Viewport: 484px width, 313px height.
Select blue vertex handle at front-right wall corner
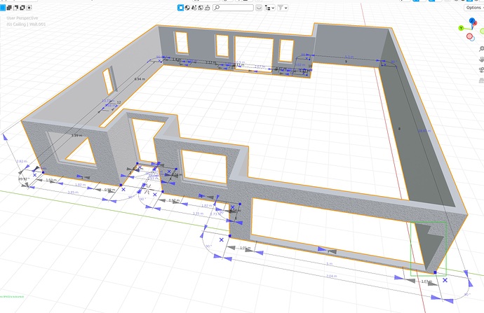pyautogui.click(x=435, y=272)
